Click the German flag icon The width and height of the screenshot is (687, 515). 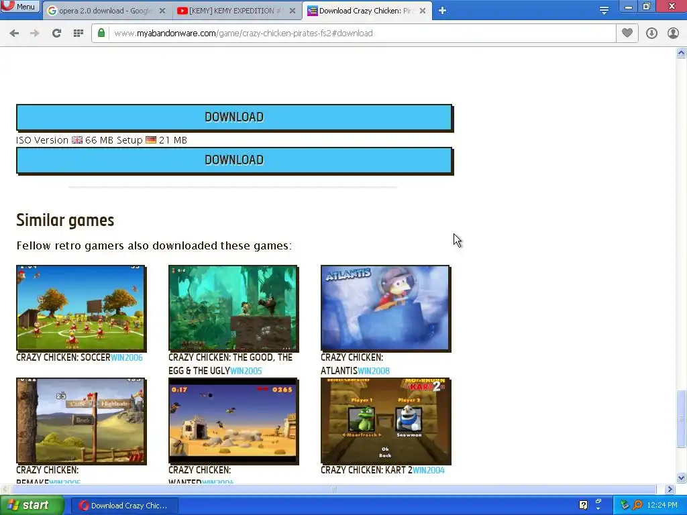(x=151, y=140)
